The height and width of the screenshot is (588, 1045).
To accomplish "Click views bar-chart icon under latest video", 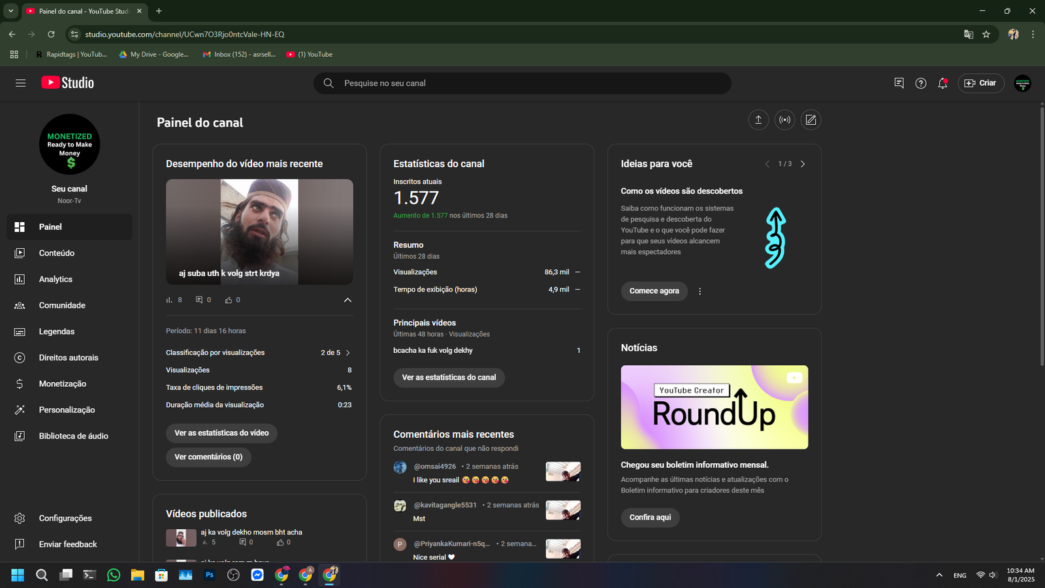I will [x=169, y=300].
